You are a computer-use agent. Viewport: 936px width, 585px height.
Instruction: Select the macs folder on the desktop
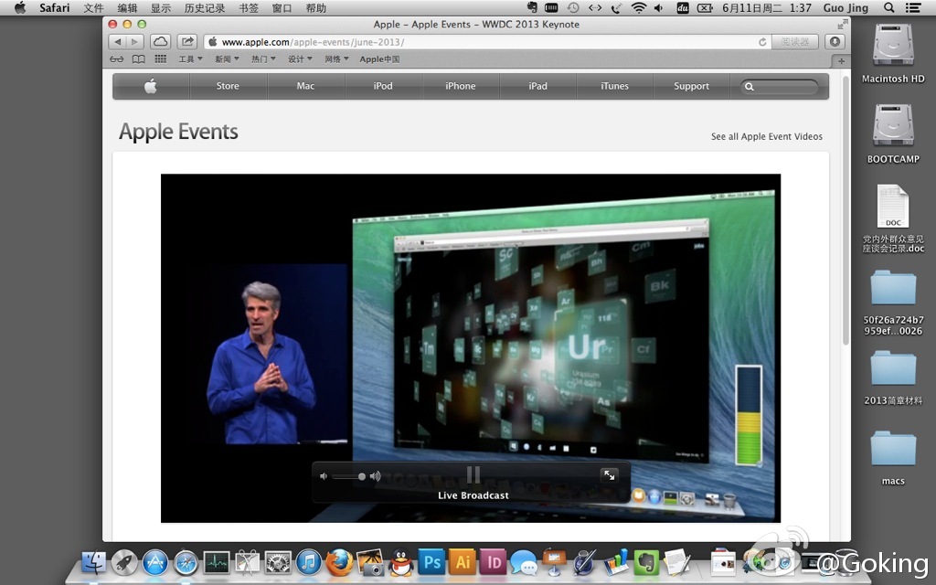click(893, 458)
